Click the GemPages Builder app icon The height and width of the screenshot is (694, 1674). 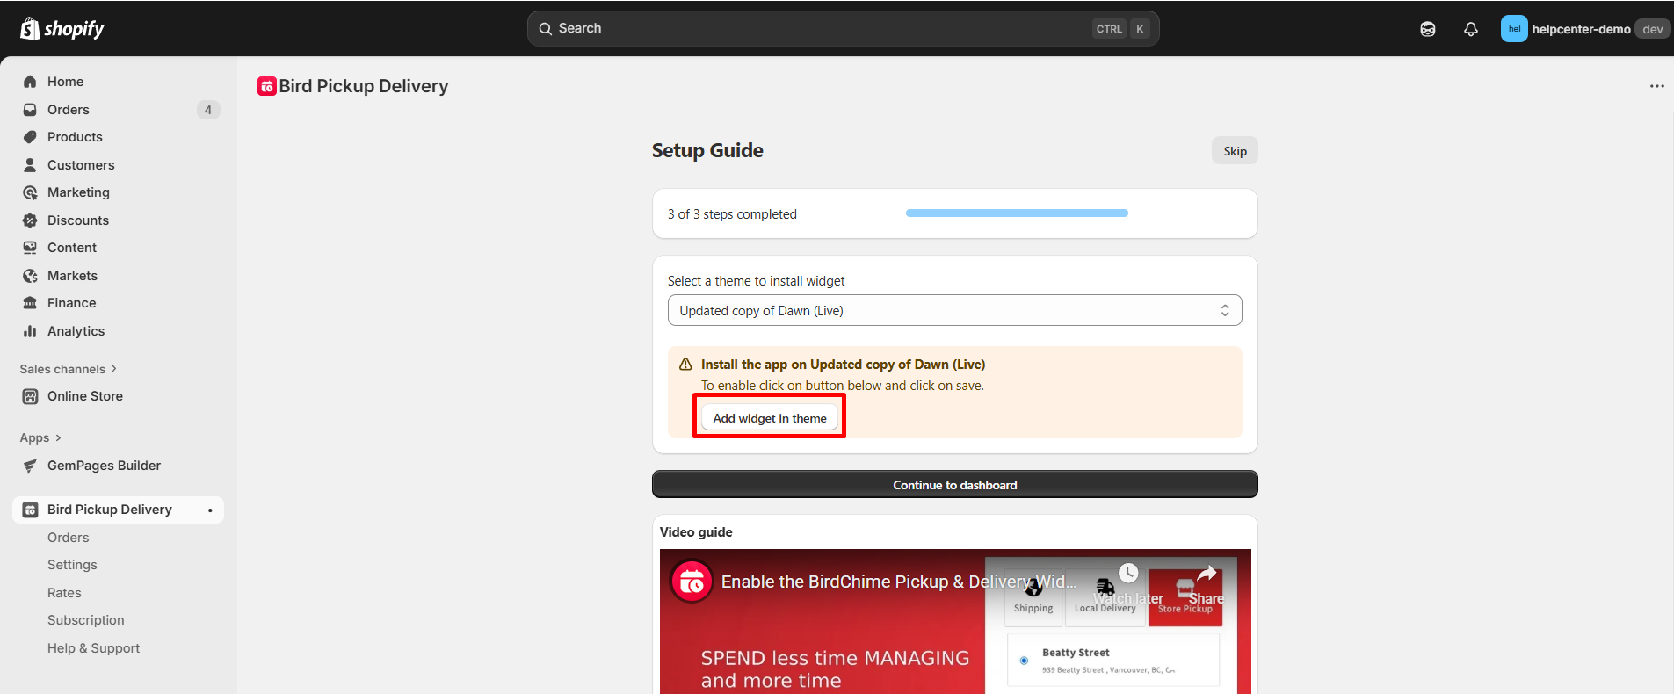click(30, 466)
